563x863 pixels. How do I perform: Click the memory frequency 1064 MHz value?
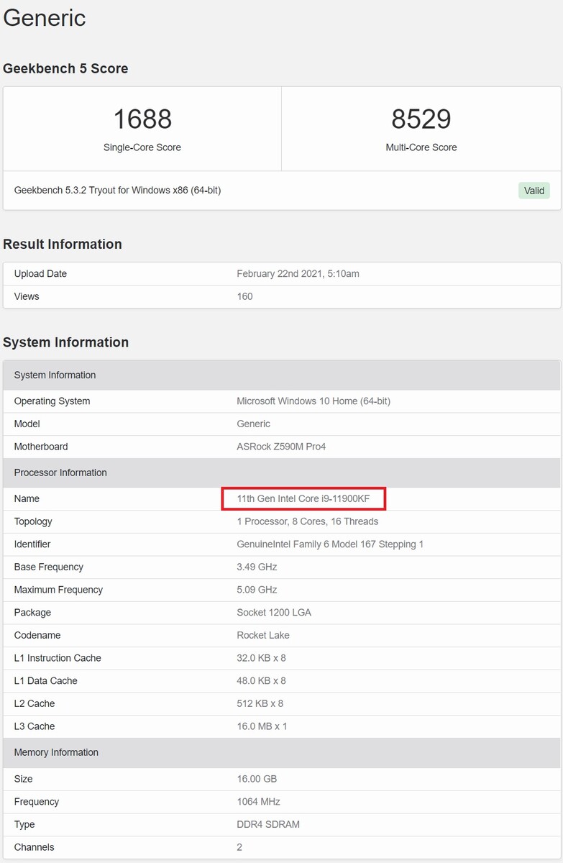pyautogui.click(x=258, y=802)
